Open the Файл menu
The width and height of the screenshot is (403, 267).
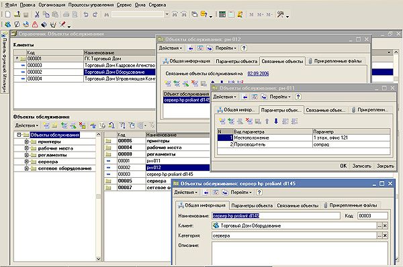pyautogui.click(x=11, y=5)
